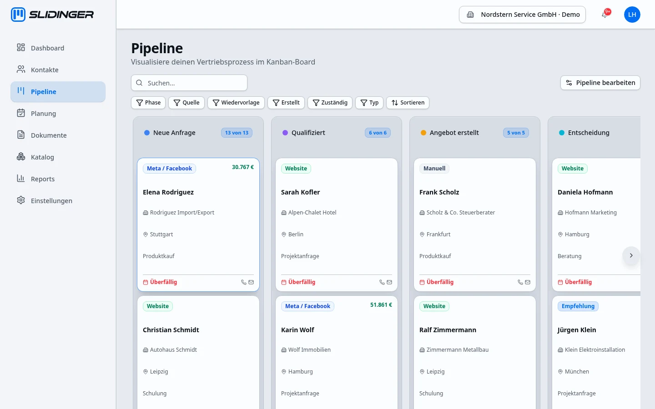This screenshot has height=409, width=655.
Task: Click the phone icon on Elena Rodriguez card
Action: point(244,282)
